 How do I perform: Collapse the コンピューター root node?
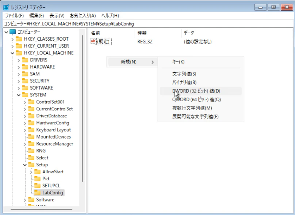click(6, 32)
